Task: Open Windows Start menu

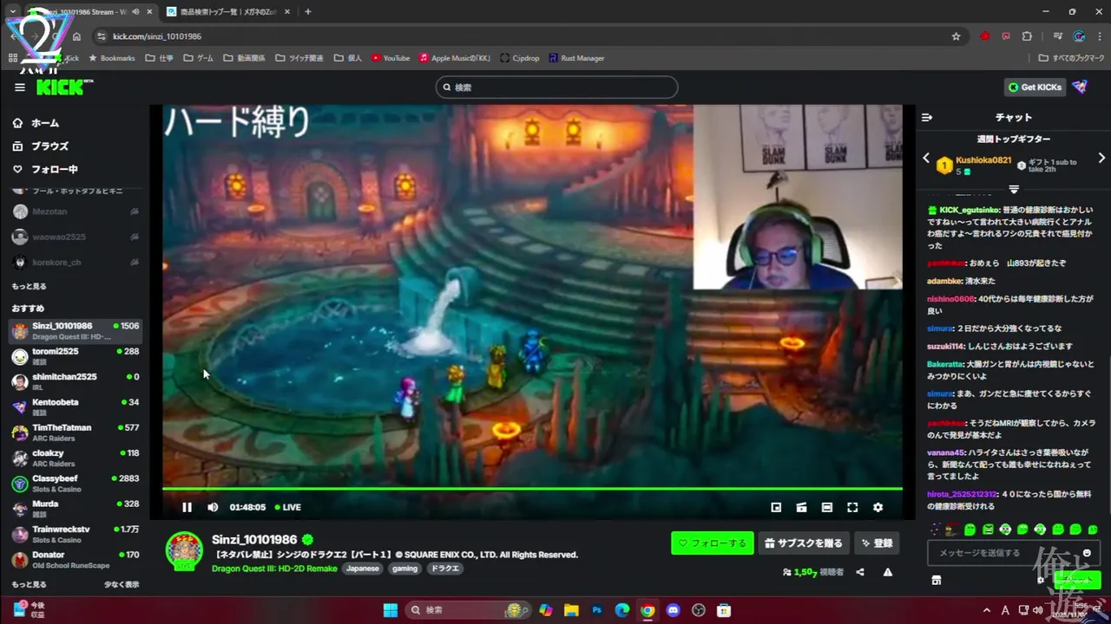Action: coord(391,610)
